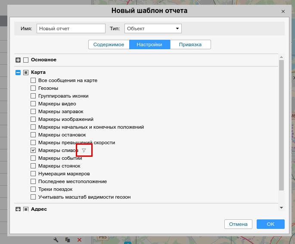Enable Геозоны checkbox
Viewport: 295px width, 244px height.
click(33, 88)
